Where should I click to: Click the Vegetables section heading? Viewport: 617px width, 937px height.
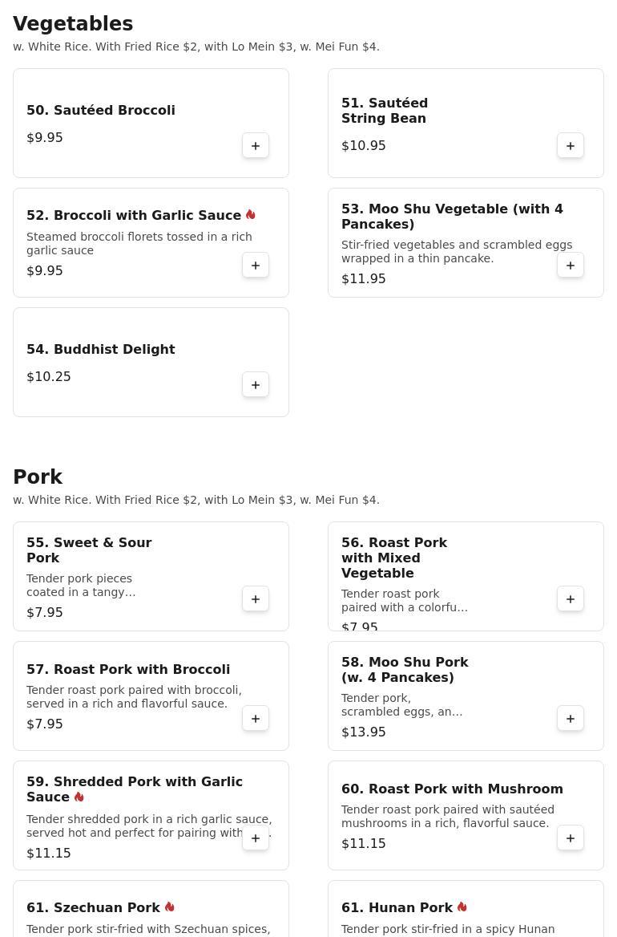73,24
